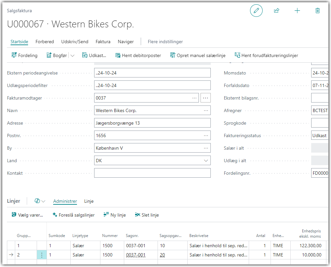Click the Beskrivelse column header
331x267 pixels.
tap(199, 236)
